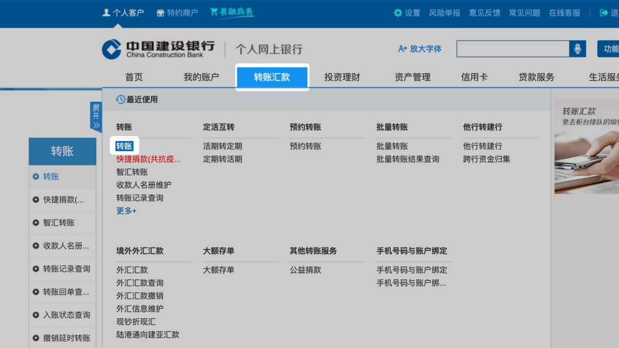Click the 最近使用 clock history icon
This screenshot has width=619, height=348.
point(121,100)
